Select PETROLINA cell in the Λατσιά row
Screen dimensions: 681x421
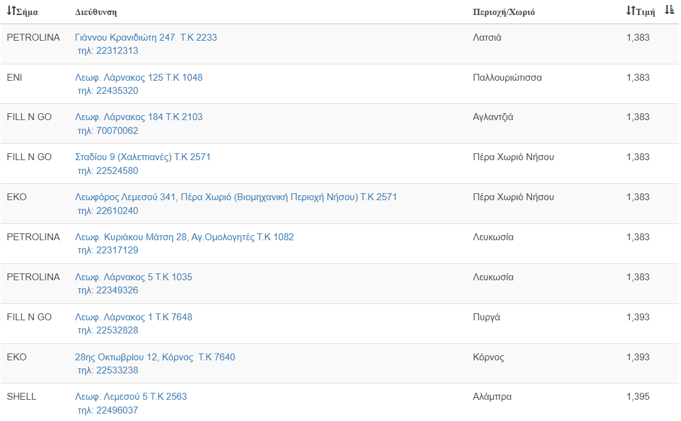click(x=33, y=38)
